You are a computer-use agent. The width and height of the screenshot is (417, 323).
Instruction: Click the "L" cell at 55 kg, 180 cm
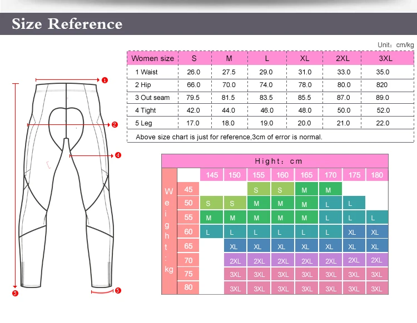pyautogui.click(x=377, y=218)
